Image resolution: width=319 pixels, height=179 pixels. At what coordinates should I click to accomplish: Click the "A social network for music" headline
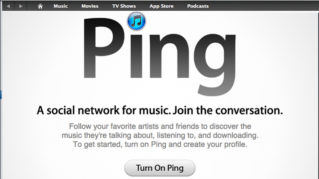tap(104, 110)
